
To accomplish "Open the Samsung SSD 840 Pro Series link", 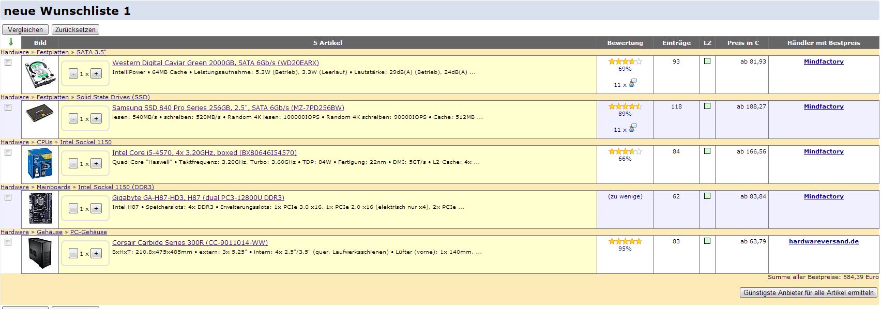I will pyautogui.click(x=228, y=108).
